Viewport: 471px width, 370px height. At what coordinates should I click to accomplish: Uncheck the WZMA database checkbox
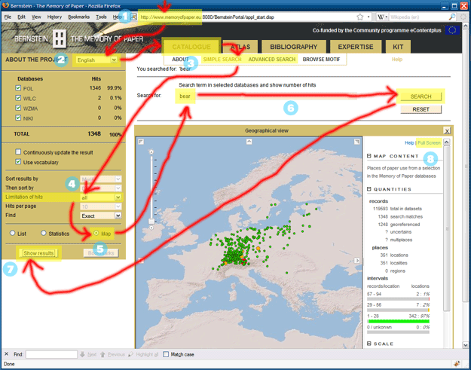18,108
